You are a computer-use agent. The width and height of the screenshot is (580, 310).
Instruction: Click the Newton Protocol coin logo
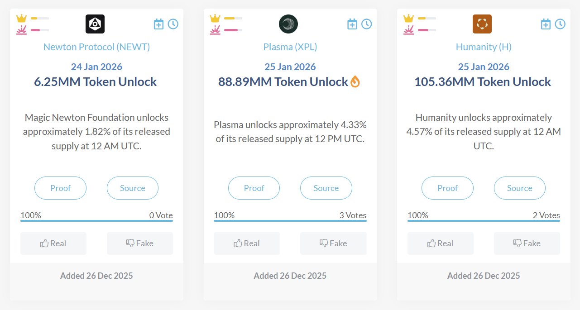point(95,24)
